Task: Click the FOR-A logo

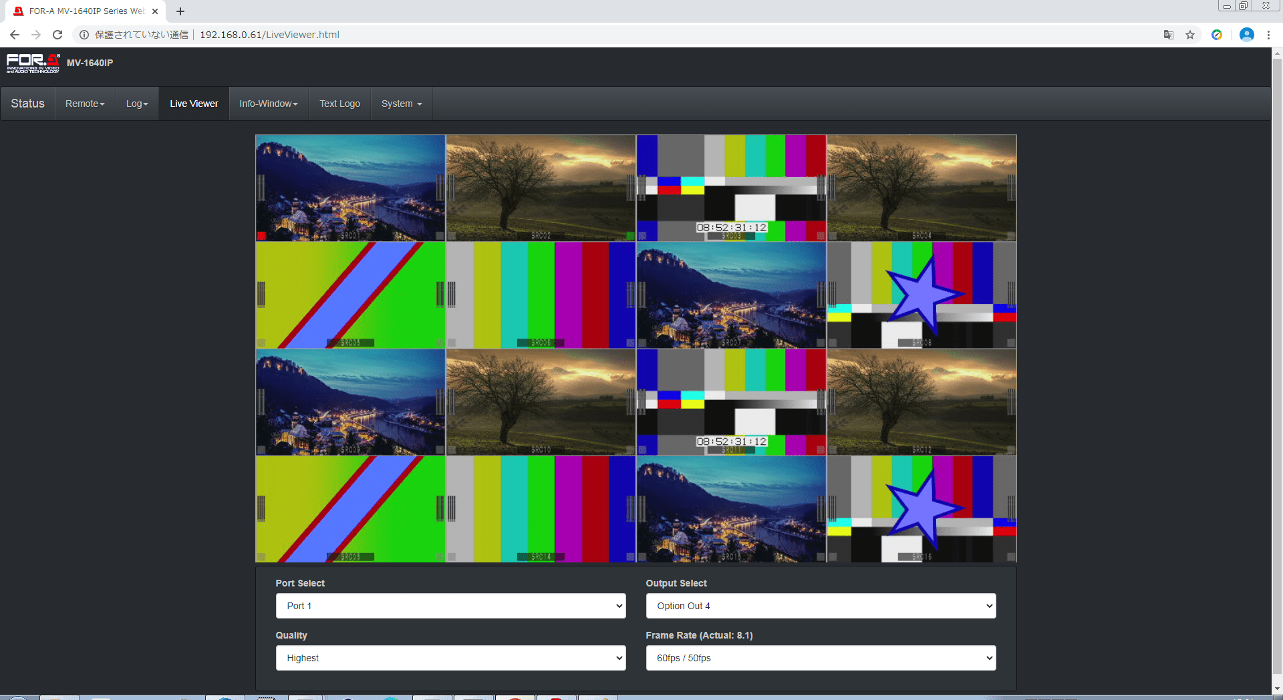Action: click(x=33, y=63)
